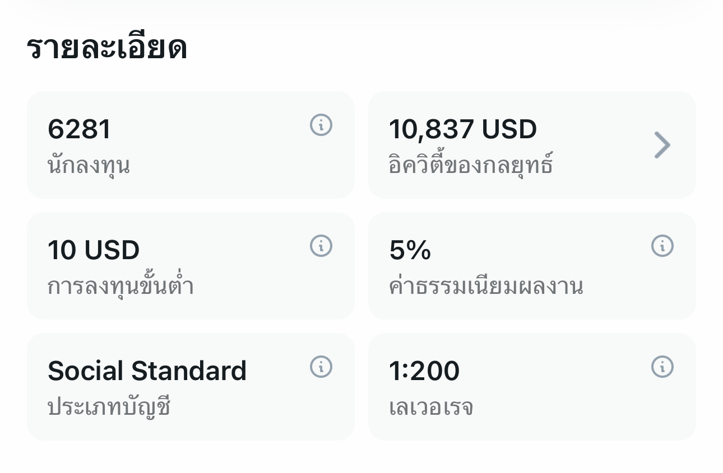This screenshot has width=723, height=473.
Task: Select the Social Standard account type text
Action: 147,371
